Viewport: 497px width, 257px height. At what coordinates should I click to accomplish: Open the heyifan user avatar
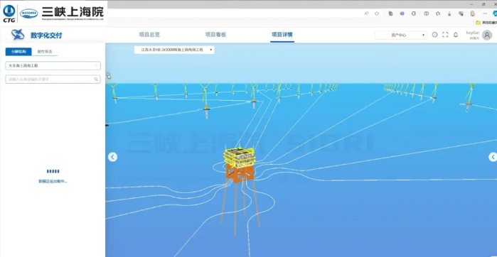487,35
